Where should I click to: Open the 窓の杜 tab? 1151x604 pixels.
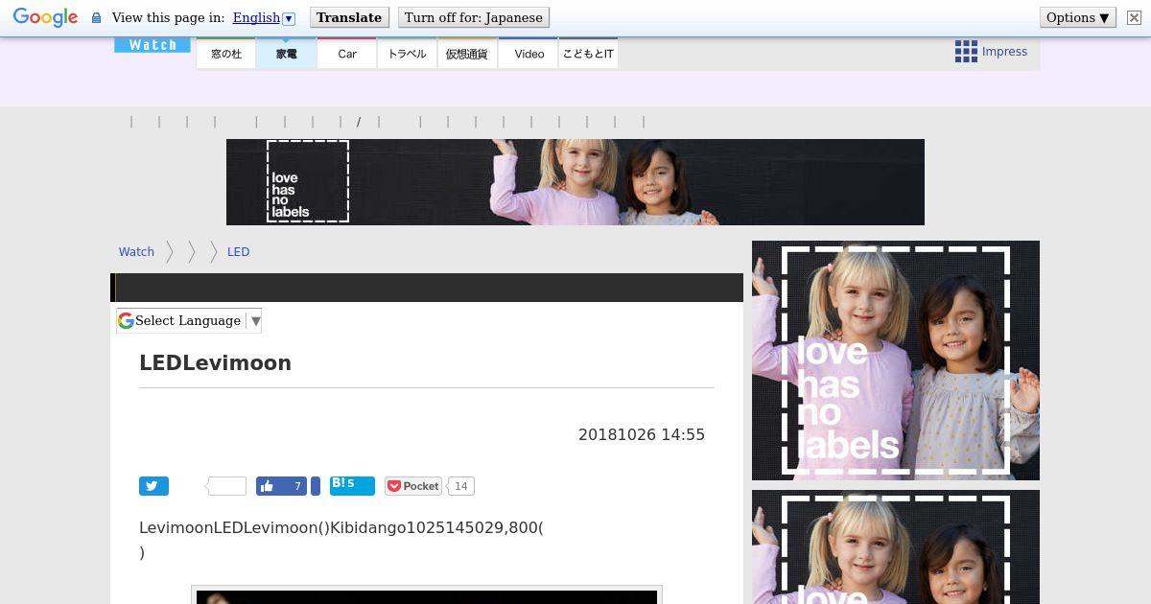226,54
